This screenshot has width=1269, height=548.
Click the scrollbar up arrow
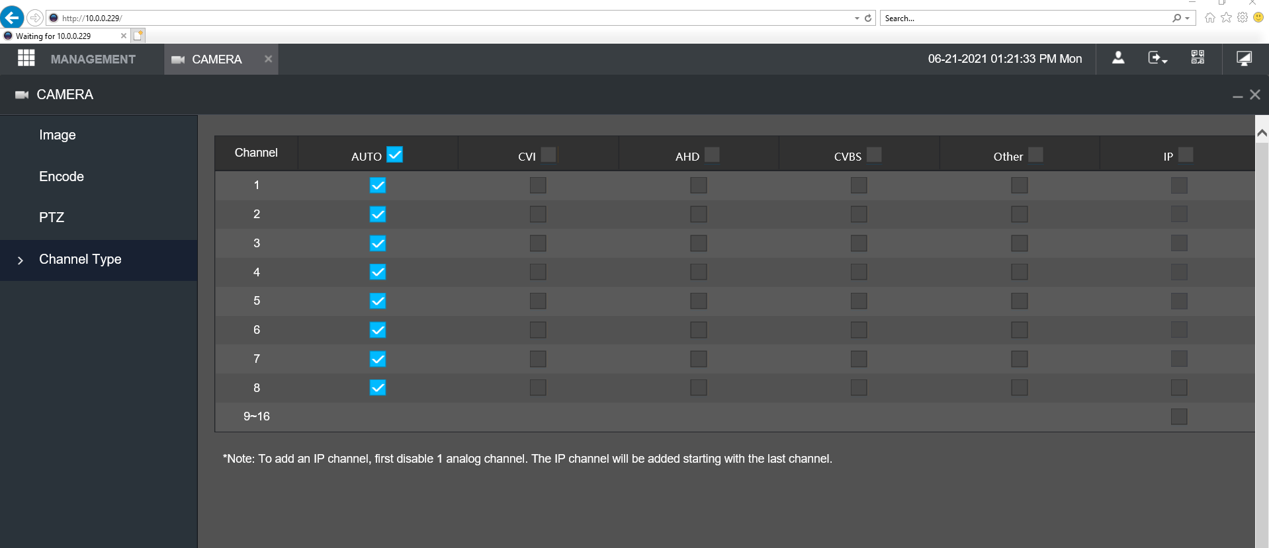(1262, 134)
